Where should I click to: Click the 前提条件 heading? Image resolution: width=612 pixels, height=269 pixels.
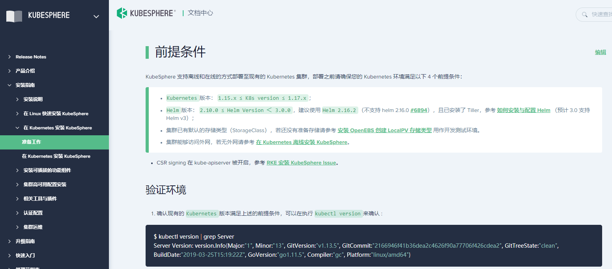(180, 52)
